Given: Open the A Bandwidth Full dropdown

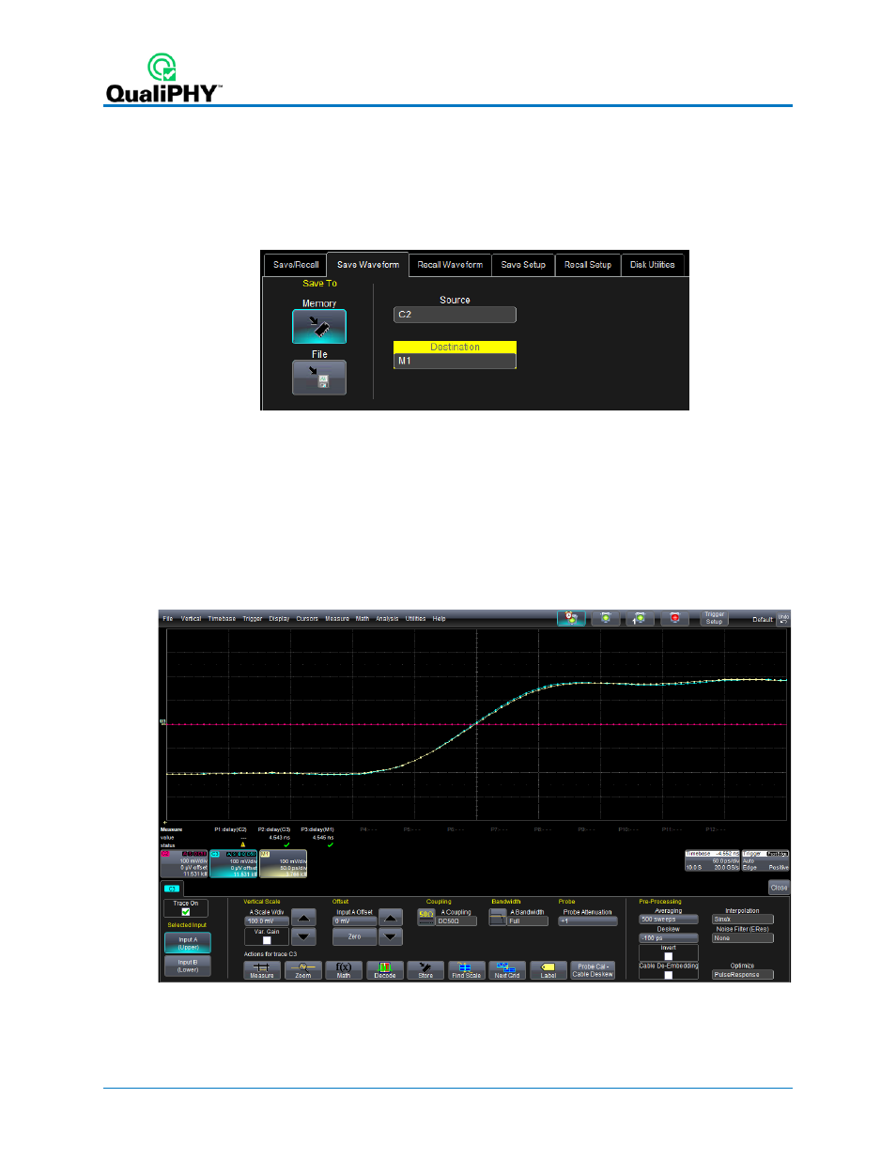Looking at the screenshot, I should [x=528, y=921].
